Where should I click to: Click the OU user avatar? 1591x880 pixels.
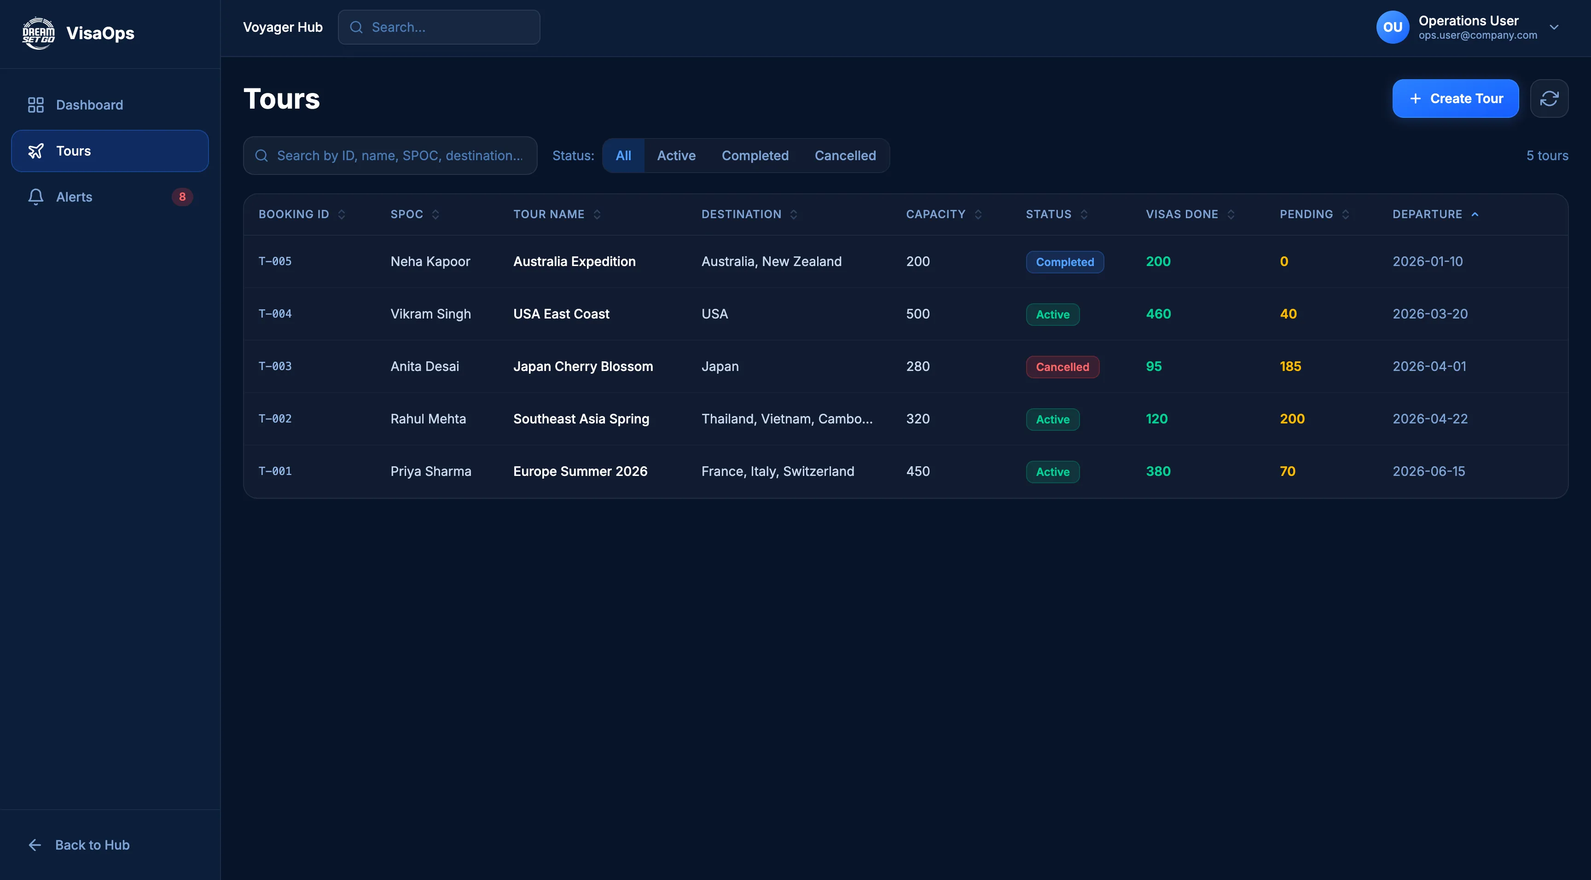click(x=1392, y=27)
